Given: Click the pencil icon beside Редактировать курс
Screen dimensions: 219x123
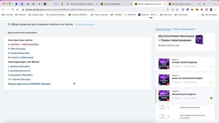Looking at the screenshot, I should pos(159,45).
